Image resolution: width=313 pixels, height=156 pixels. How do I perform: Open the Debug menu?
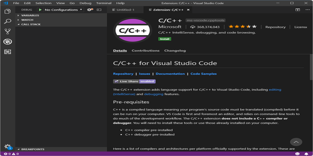coord(85,3)
